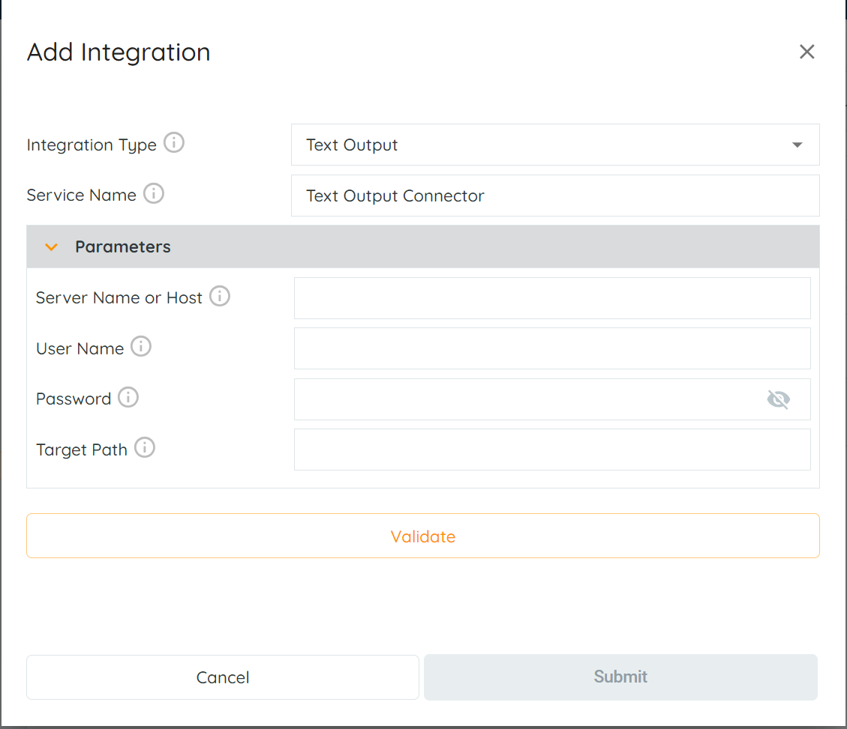Click the Target Path info icon
The width and height of the screenshot is (847, 729).
click(145, 448)
